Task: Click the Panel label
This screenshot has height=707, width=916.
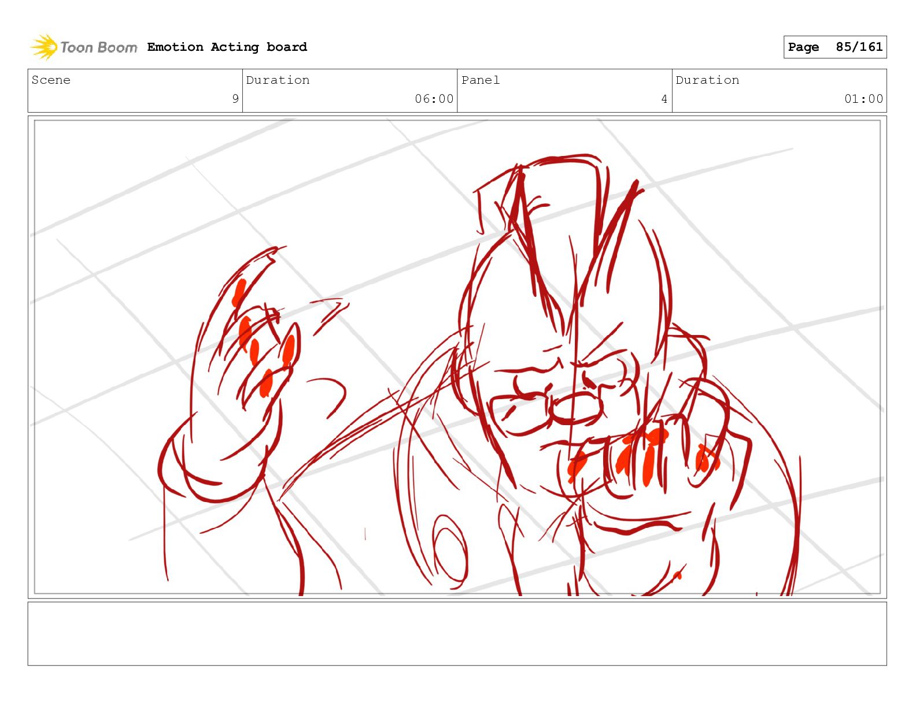Action: point(480,80)
